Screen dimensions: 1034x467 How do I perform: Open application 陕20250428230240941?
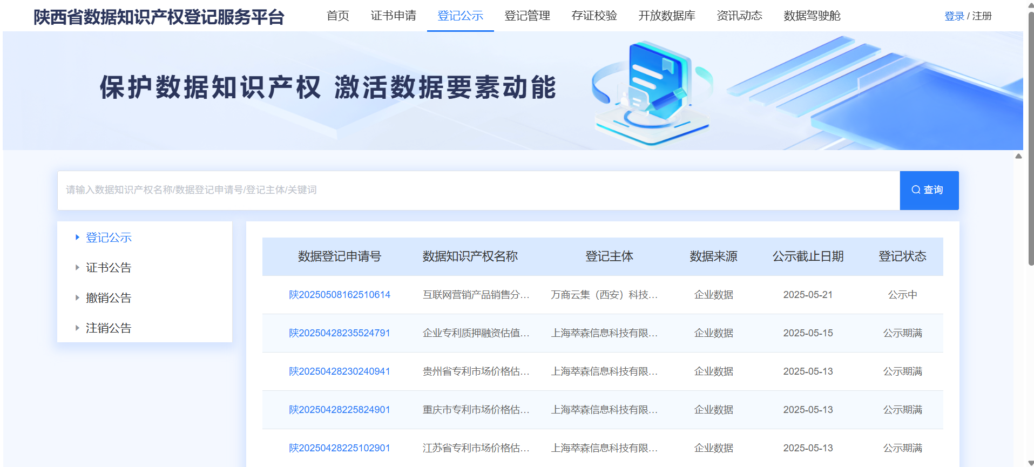pyautogui.click(x=340, y=371)
